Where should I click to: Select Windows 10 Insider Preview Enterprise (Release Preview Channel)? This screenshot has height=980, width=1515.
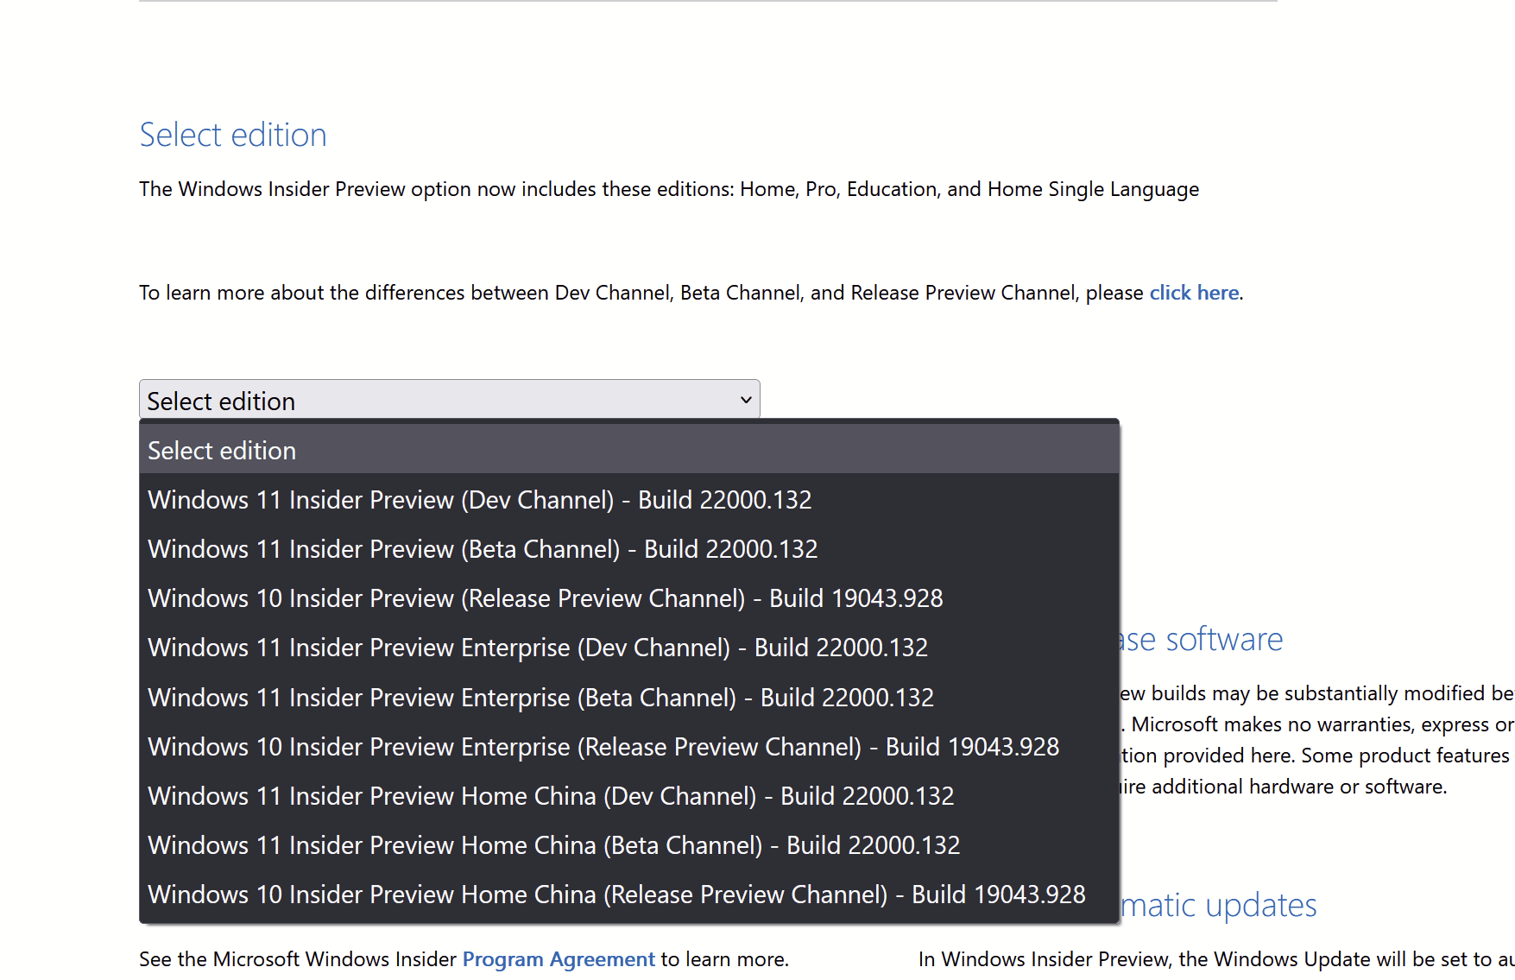(629, 747)
